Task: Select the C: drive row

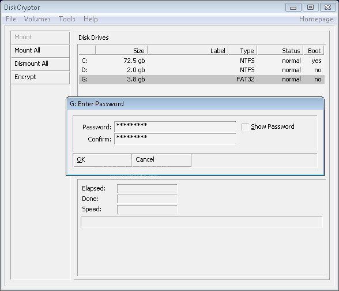Action: click(x=202, y=61)
